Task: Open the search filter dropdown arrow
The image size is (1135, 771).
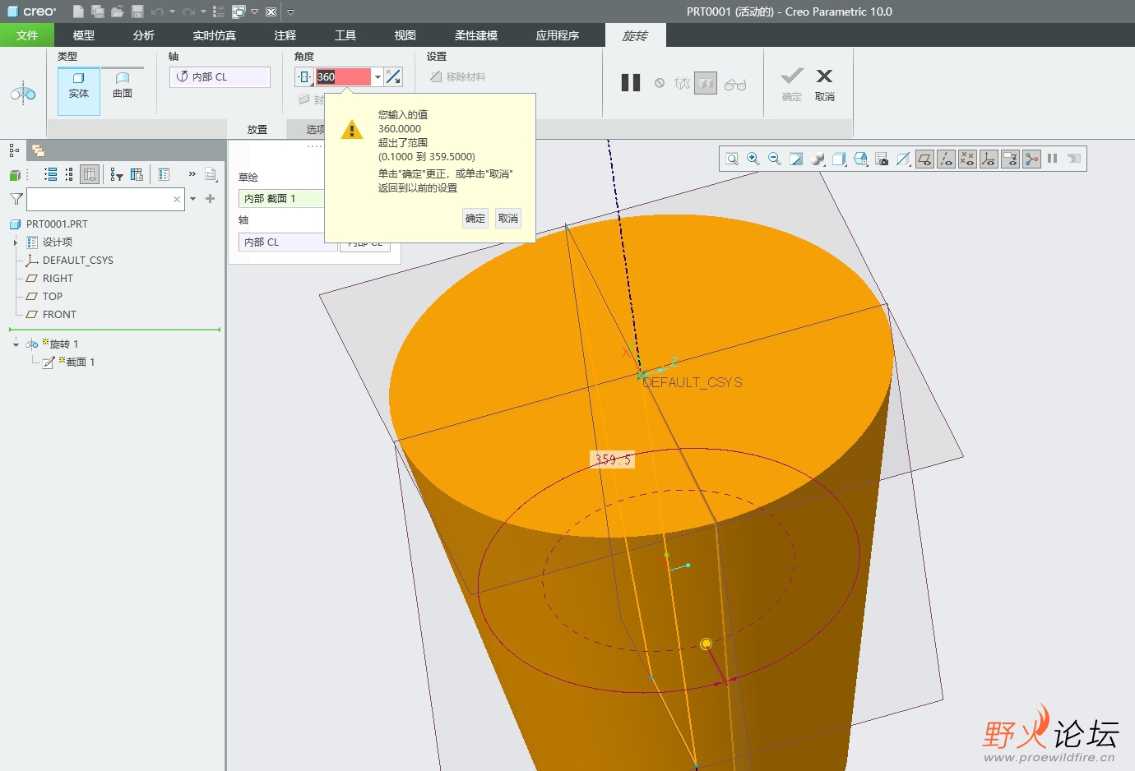Action: [193, 199]
